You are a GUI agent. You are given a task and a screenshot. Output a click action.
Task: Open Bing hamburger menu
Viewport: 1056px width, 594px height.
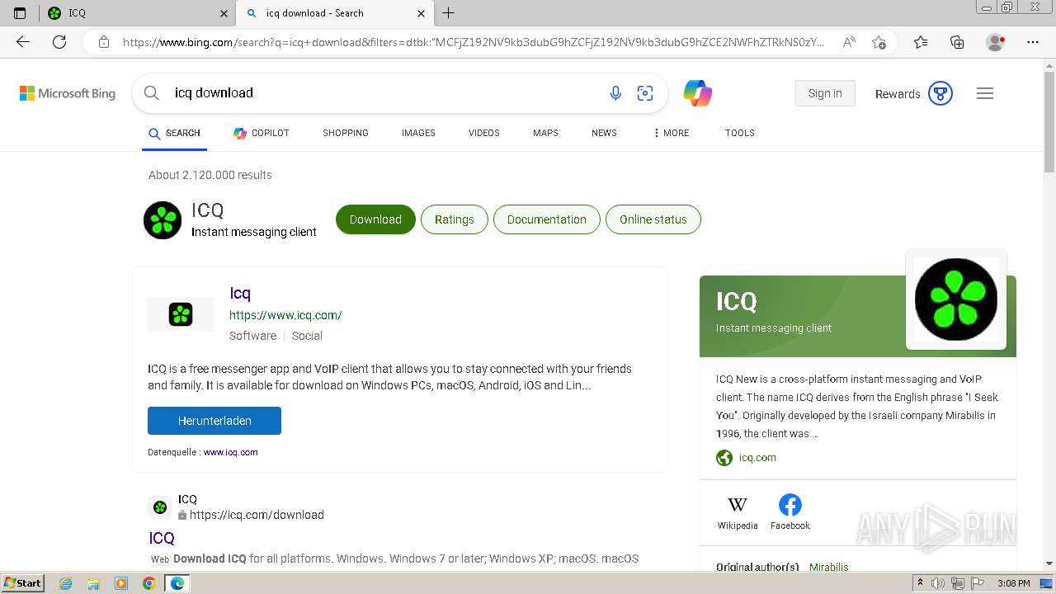click(x=985, y=93)
